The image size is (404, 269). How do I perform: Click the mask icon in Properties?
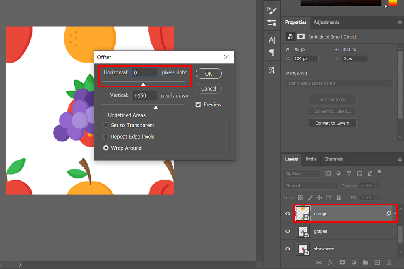point(301,37)
